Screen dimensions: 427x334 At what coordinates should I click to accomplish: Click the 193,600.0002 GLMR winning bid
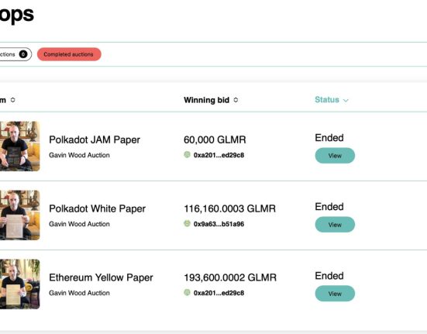coord(230,277)
